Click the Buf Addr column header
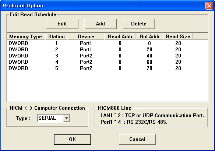215x151 pixels. point(149,36)
